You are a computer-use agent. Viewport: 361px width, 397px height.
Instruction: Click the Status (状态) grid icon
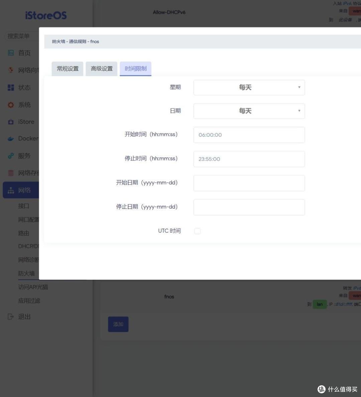pyautogui.click(x=11, y=88)
